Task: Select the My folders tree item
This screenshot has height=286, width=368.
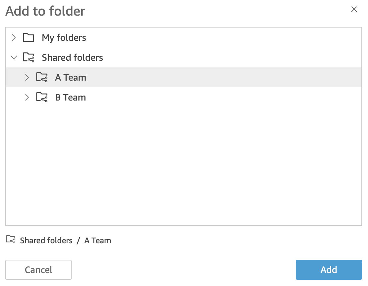Action: 64,37
